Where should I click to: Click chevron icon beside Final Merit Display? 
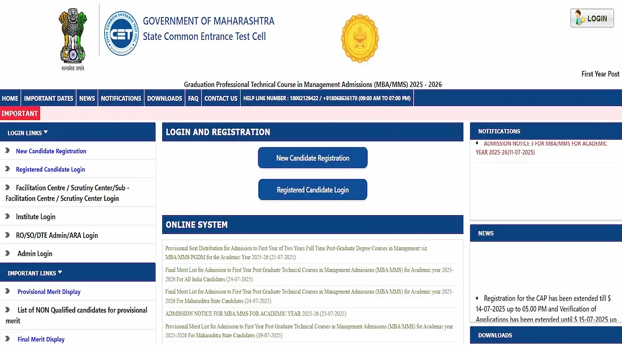click(x=8, y=339)
